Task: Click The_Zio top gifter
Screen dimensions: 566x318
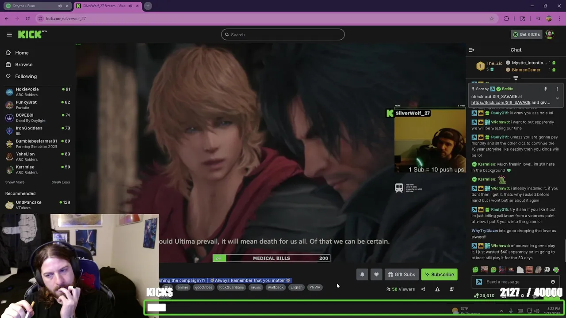Action: point(494,64)
